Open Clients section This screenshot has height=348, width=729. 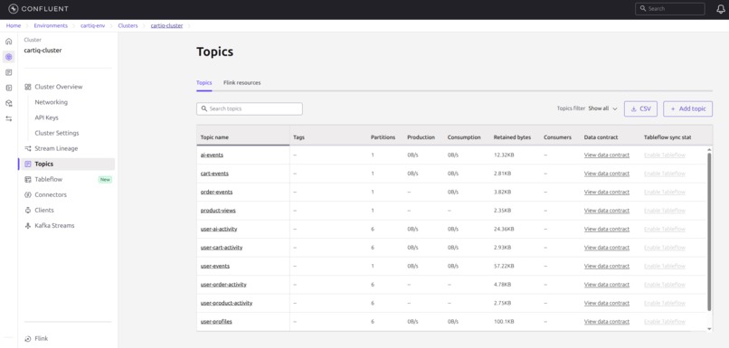tap(44, 210)
